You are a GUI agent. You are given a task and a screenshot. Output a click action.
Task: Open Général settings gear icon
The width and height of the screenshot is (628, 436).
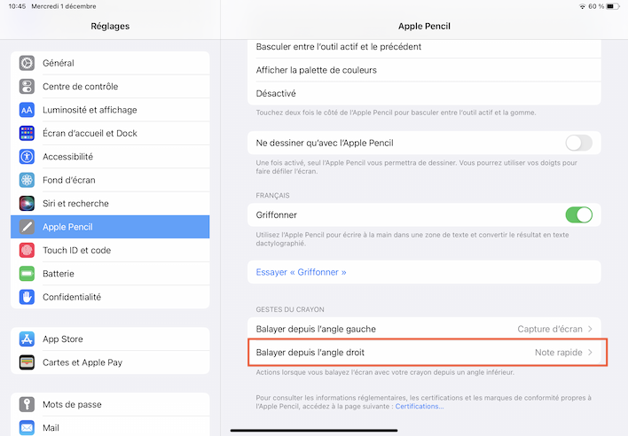[x=27, y=63]
